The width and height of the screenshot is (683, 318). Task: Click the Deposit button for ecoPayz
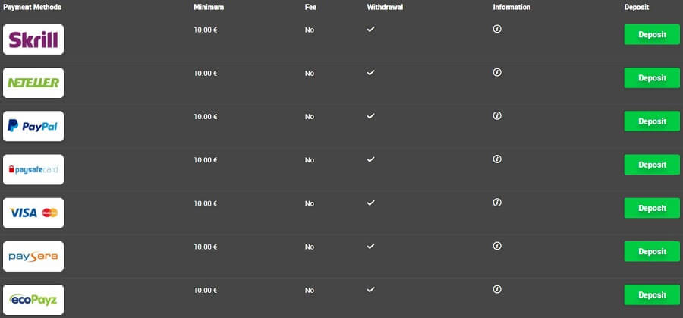(x=652, y=295)
